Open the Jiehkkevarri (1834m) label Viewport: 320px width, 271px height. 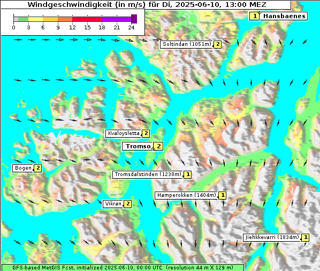pyautogui.click(x=272, y=237)
